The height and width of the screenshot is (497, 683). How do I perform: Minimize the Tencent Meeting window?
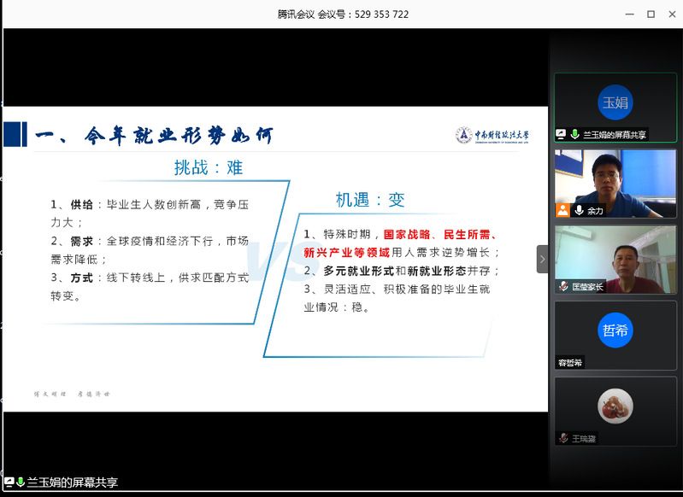coord(628,15)
